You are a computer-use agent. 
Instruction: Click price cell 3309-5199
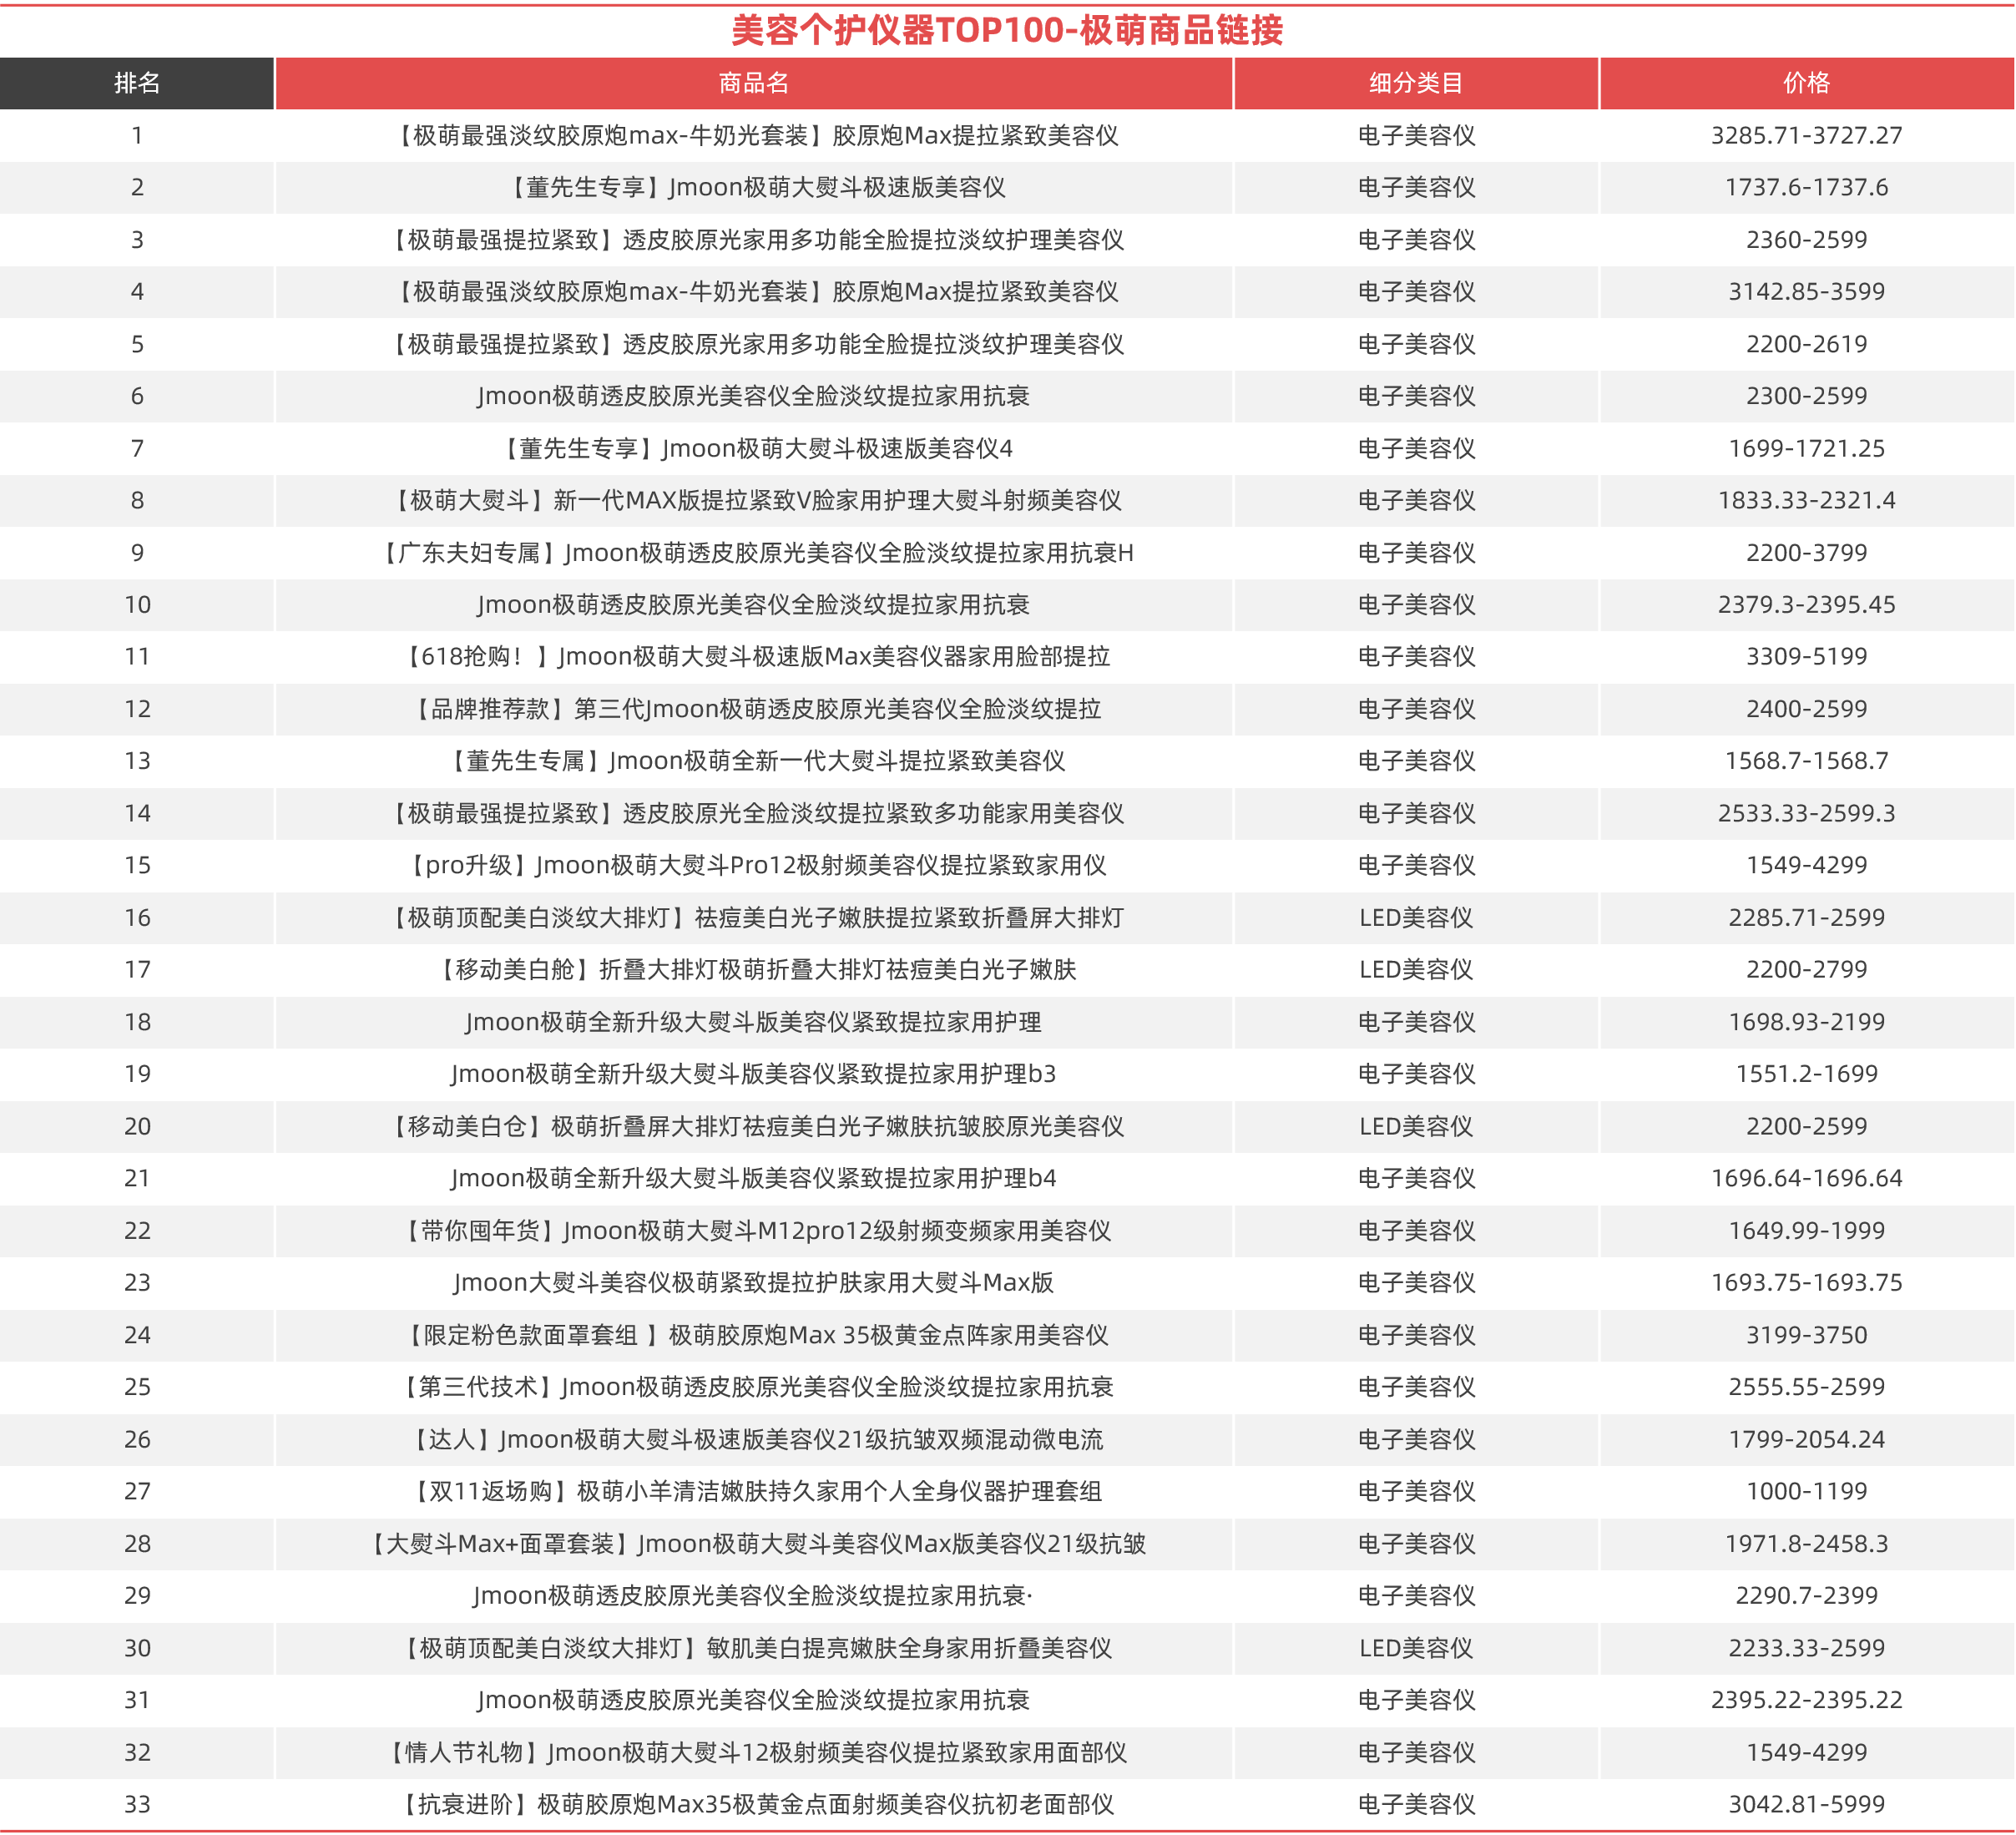click(x=1806, y=657)
